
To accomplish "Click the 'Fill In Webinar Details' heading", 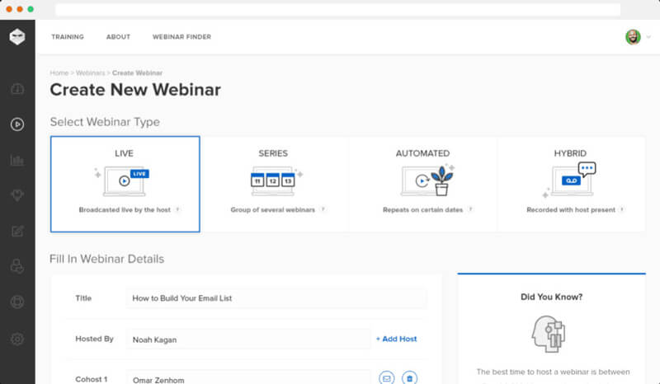I will click(107, 259).
